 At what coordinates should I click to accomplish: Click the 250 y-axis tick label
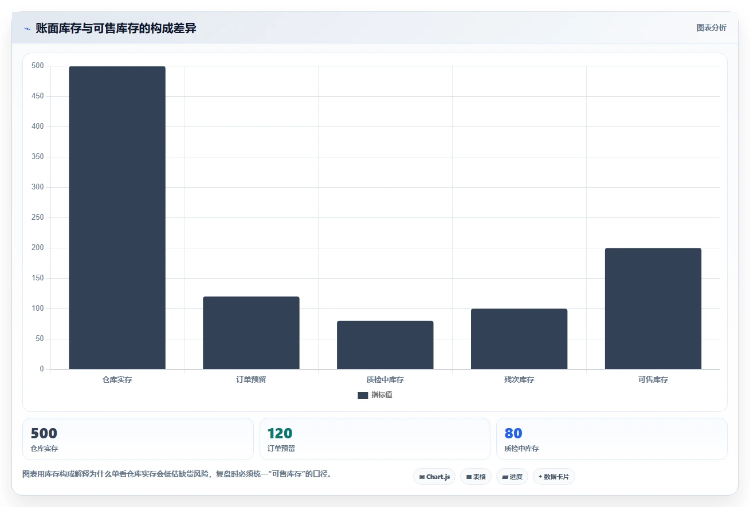pos(38,217)
